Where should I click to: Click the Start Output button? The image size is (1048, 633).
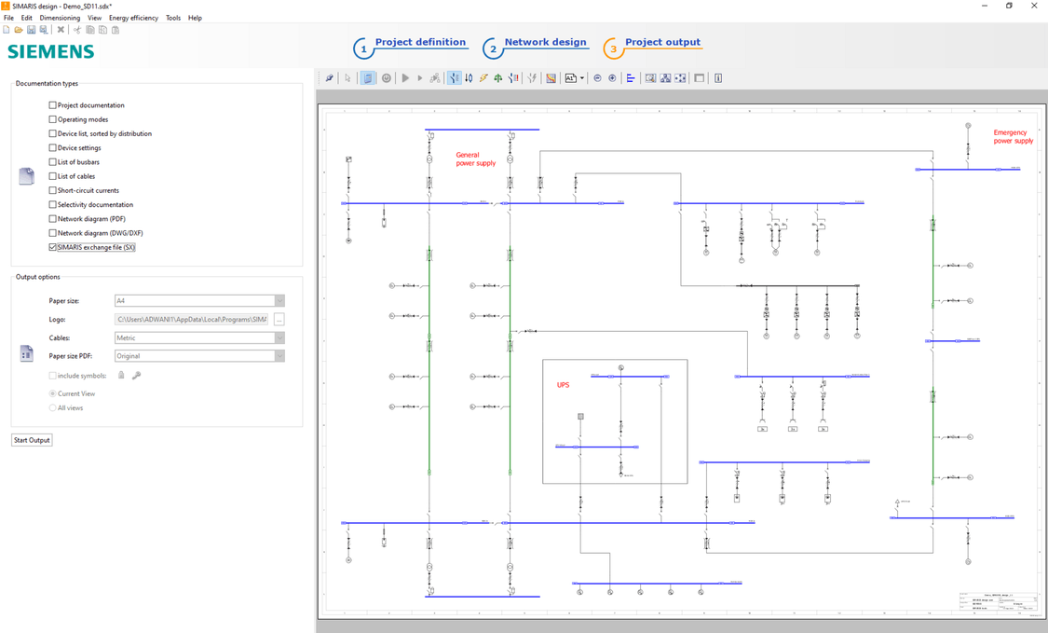[x=31, y=439]
